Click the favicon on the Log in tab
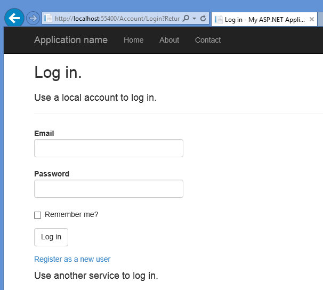Screen dimensions: 323x290 coord(219,20)
